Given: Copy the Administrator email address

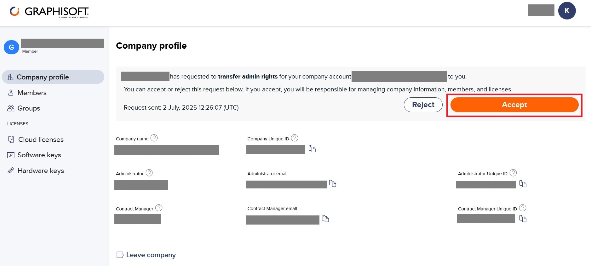Looking at the screenshot, I should tap(333, 183).
